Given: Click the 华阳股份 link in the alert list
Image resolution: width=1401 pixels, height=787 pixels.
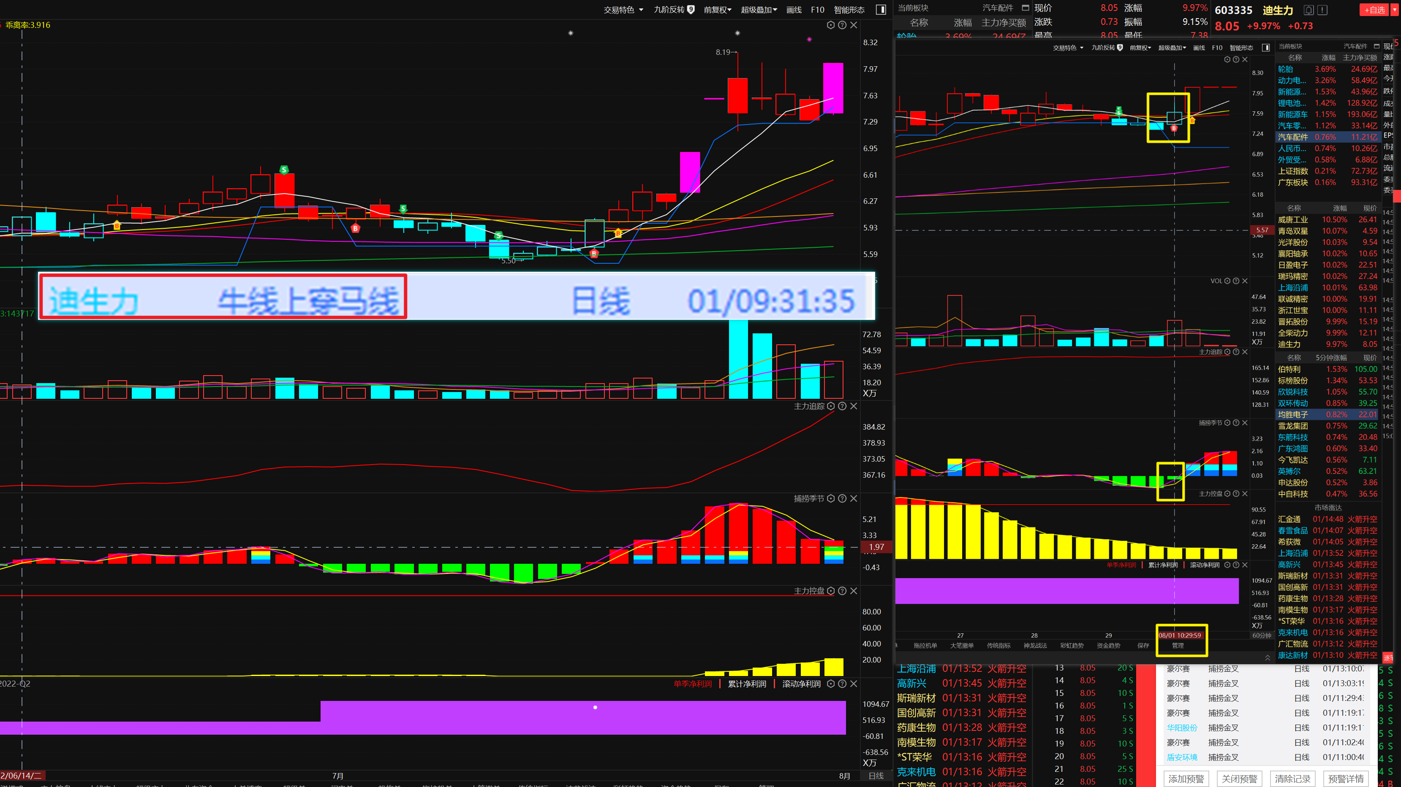Looking at the screenshot, I should (1182, 728).
